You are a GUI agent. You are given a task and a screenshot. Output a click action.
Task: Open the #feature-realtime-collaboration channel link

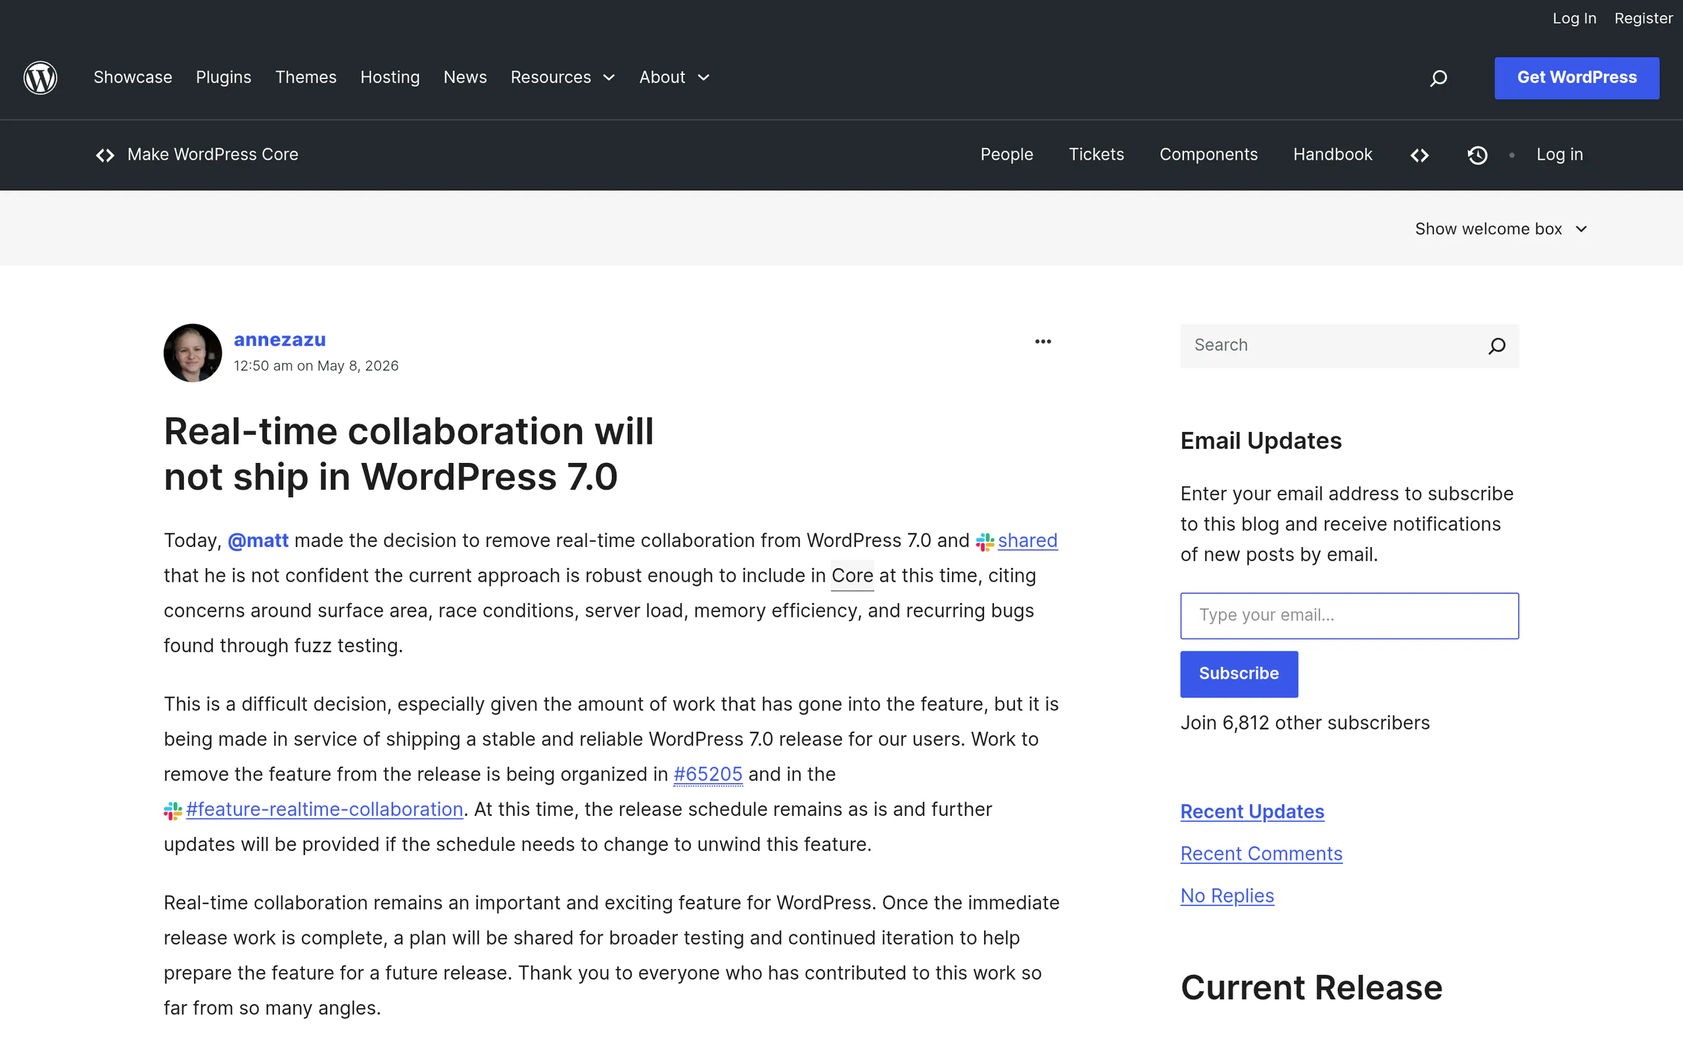click(x=324, y=809)
